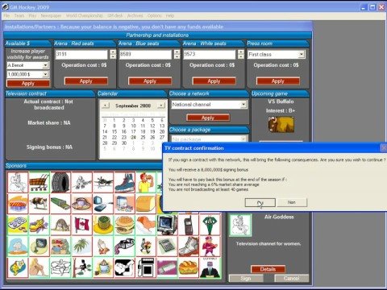The width and height of the screenshot is (387, 290).
Task: Choose the praying hands sponsor icon
Action: [103, 246]
